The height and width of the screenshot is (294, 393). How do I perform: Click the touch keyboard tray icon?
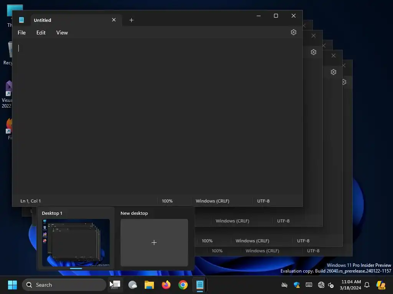pos(309,285)
